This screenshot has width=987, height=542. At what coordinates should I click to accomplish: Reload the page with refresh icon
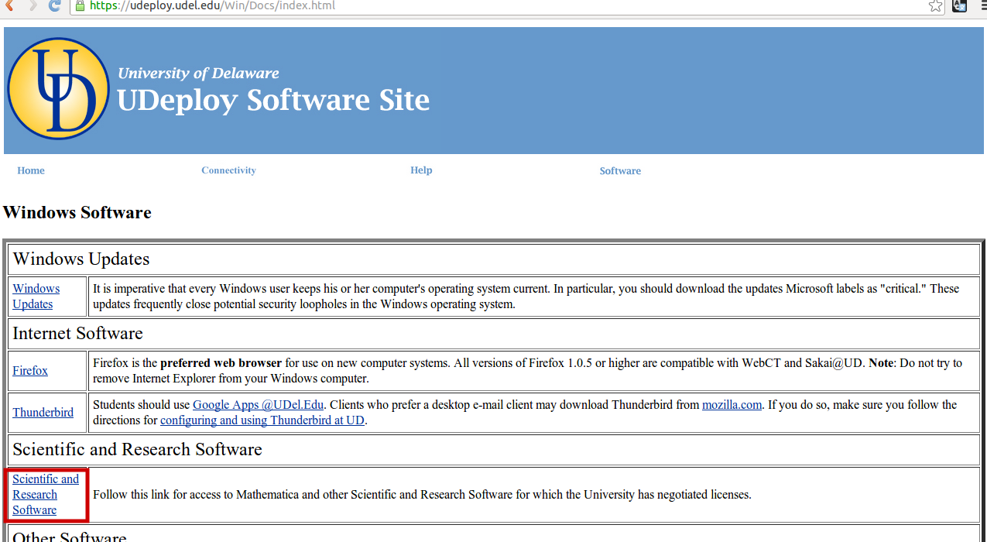54,5
